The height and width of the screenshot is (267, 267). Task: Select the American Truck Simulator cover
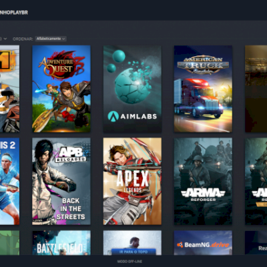coord(203,89)
